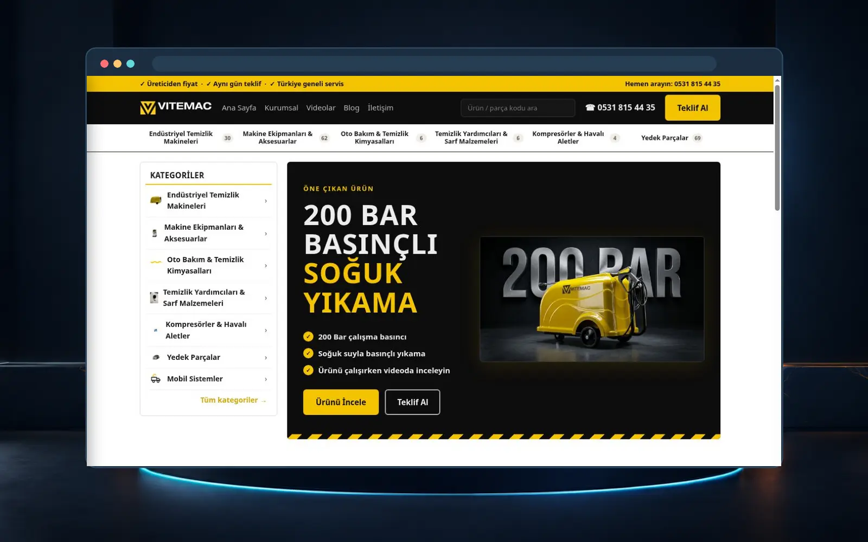Select Oto Bakım & Temizlik Kimyasalları top category

(374, 138)
